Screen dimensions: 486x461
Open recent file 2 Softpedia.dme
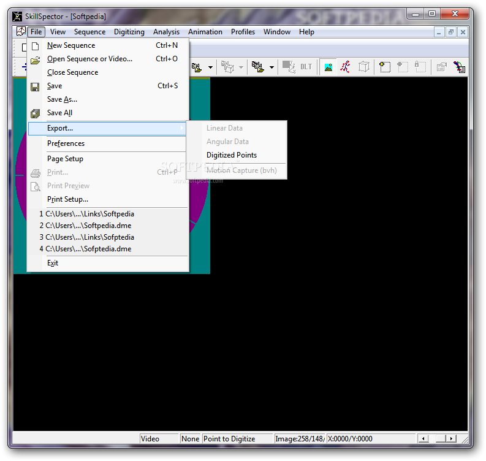point(108,226)
